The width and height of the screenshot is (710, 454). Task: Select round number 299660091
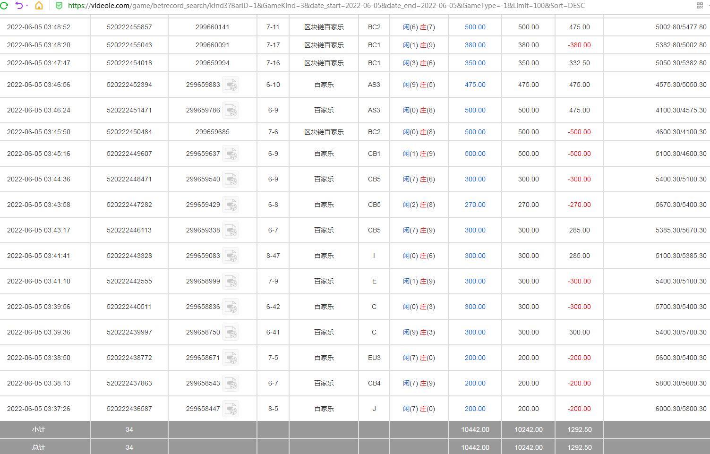click(213, 45)
